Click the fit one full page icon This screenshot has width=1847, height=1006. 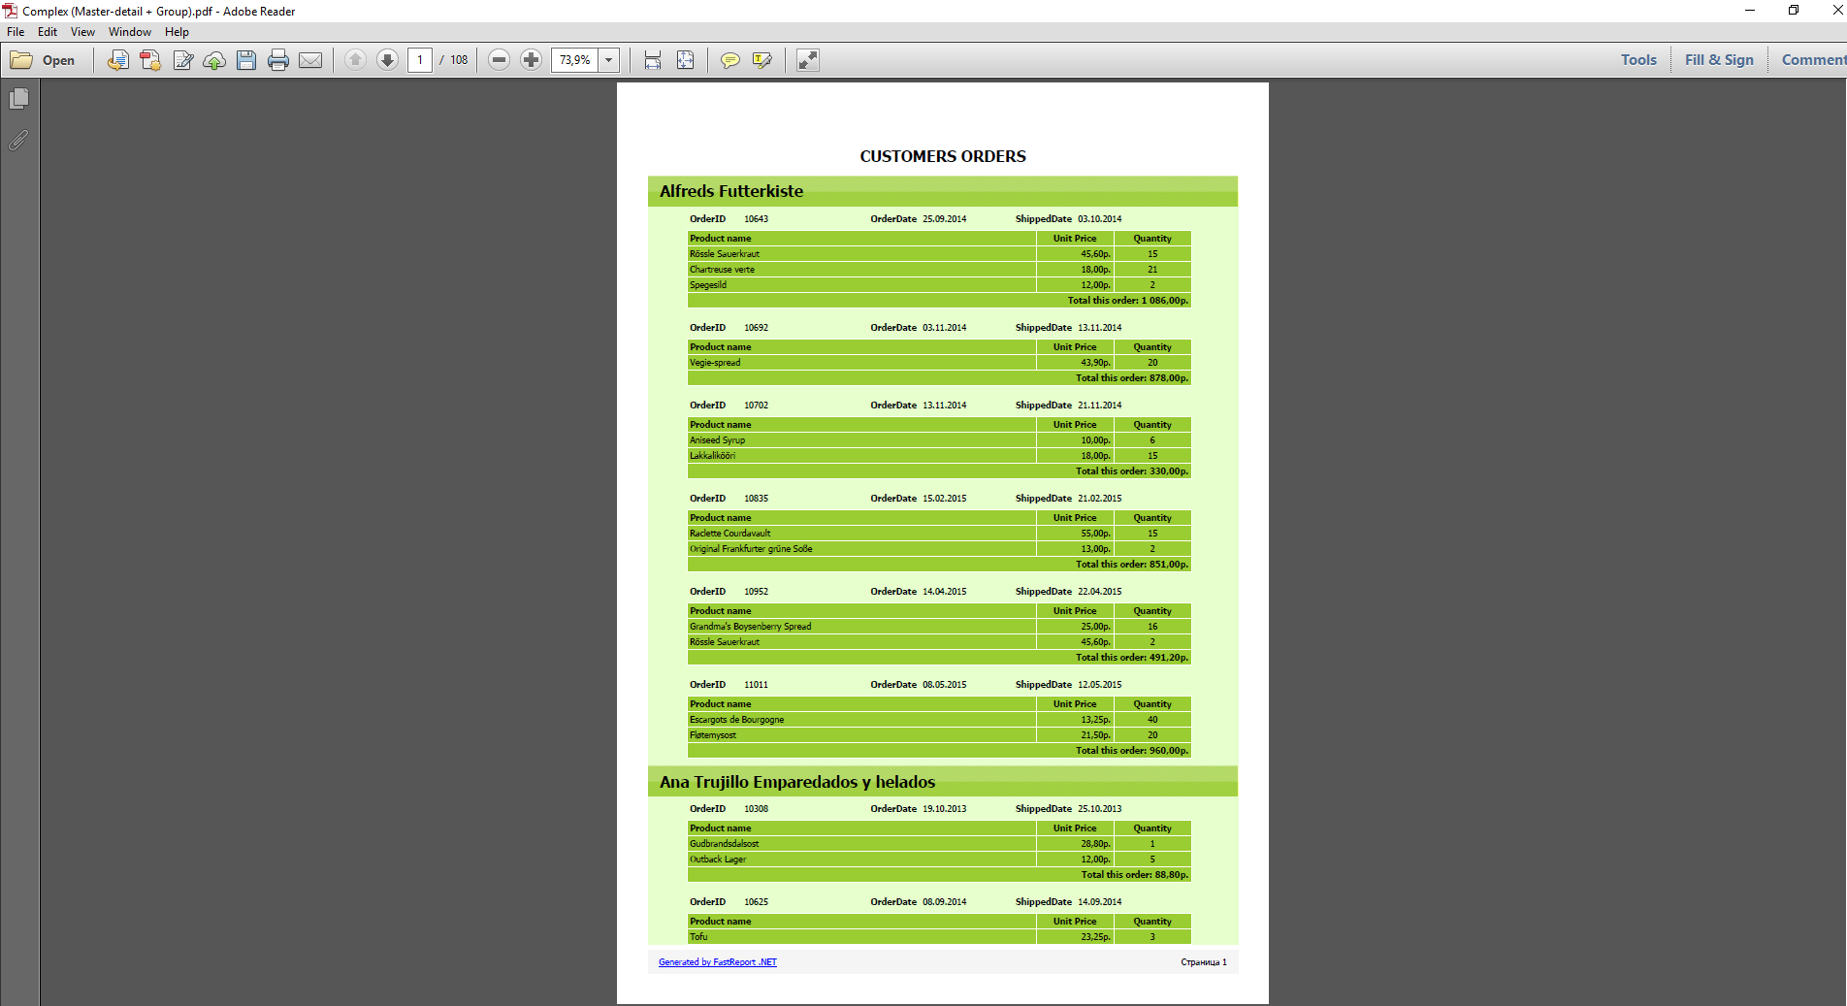[x=685, y=60]
